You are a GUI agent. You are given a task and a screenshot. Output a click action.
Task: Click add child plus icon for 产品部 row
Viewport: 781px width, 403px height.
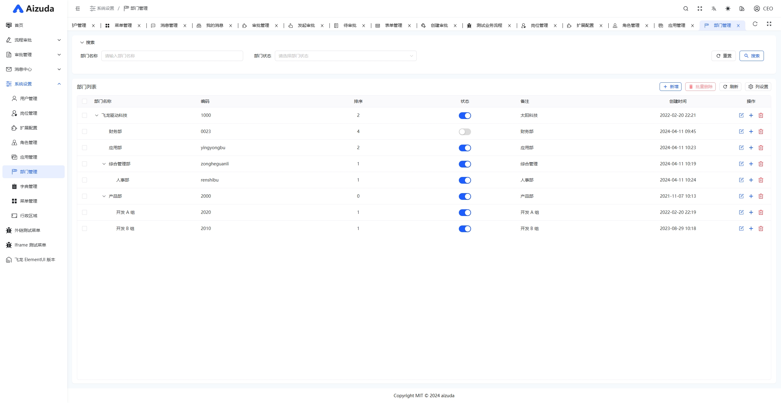pos(751,196)
